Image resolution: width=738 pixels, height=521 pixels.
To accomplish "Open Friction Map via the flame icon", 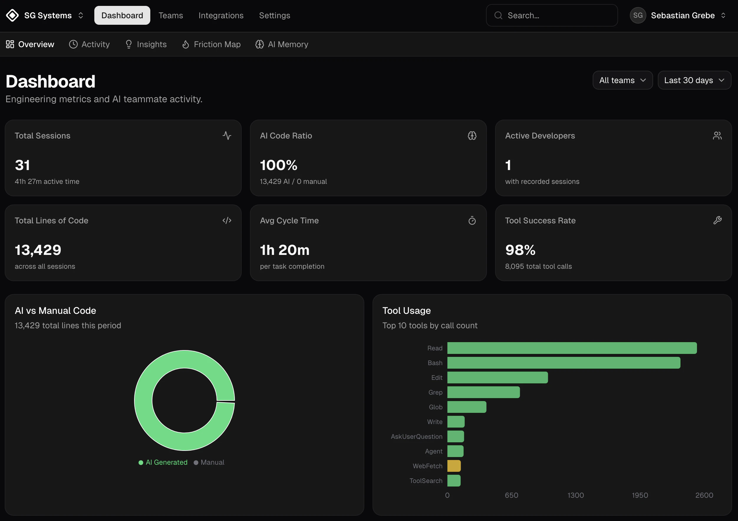I will pos(186,44).
